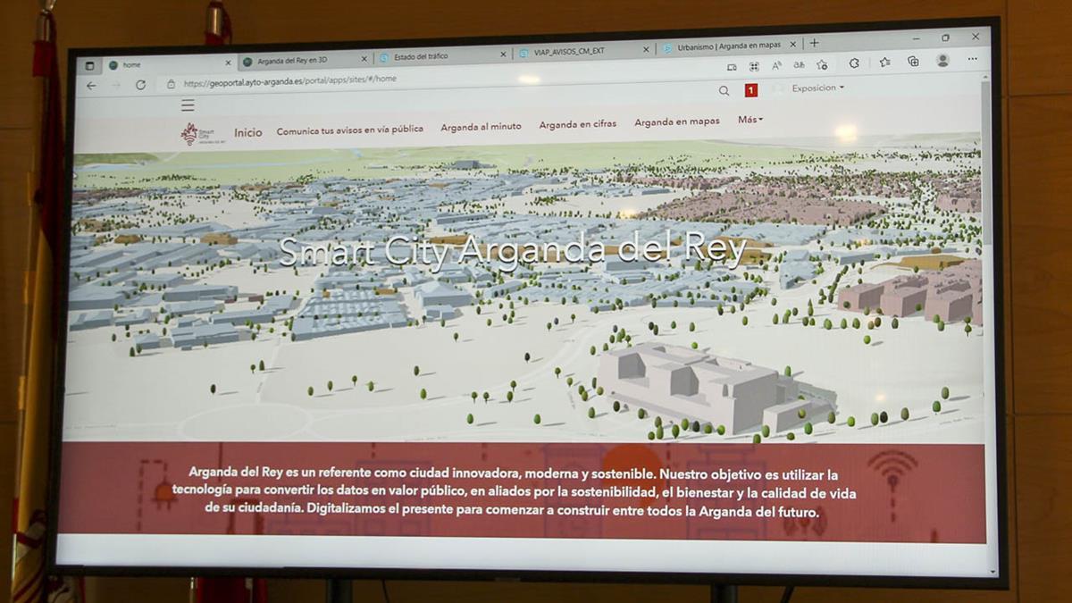Viewport: 1072px width, 603px height.
Task: Click the Smart City Arganda logo
Action: [x=194, y=132]
